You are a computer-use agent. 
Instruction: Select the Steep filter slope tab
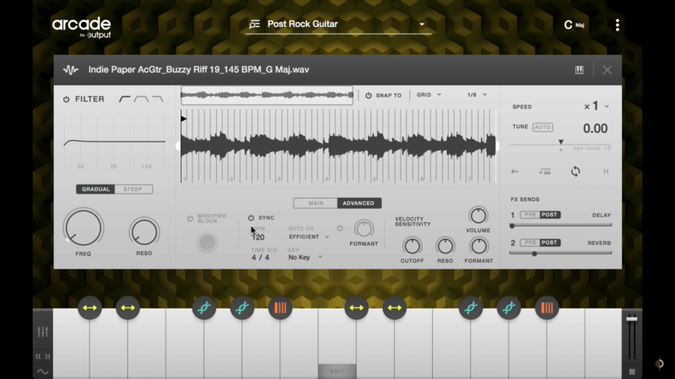pyautogui.click(x=133, y=189)
